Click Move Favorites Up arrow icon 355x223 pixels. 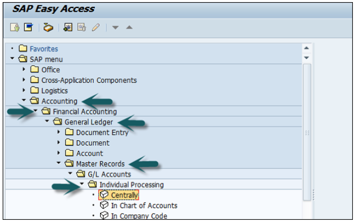pyautogui.click(x=129, y=27)
